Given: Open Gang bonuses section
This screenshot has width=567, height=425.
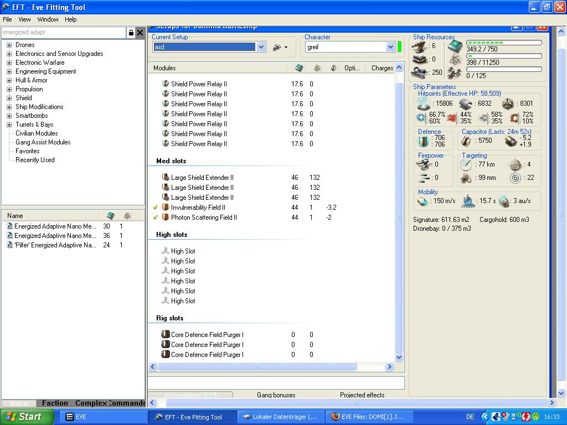Looking at the screenshot, I should [x=276, y=395].
